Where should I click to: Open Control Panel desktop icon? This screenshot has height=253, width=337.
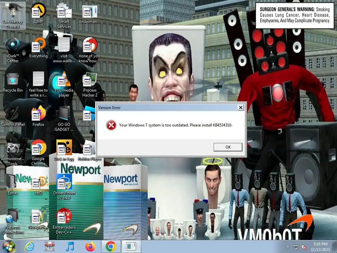click(x=13, y=116)
